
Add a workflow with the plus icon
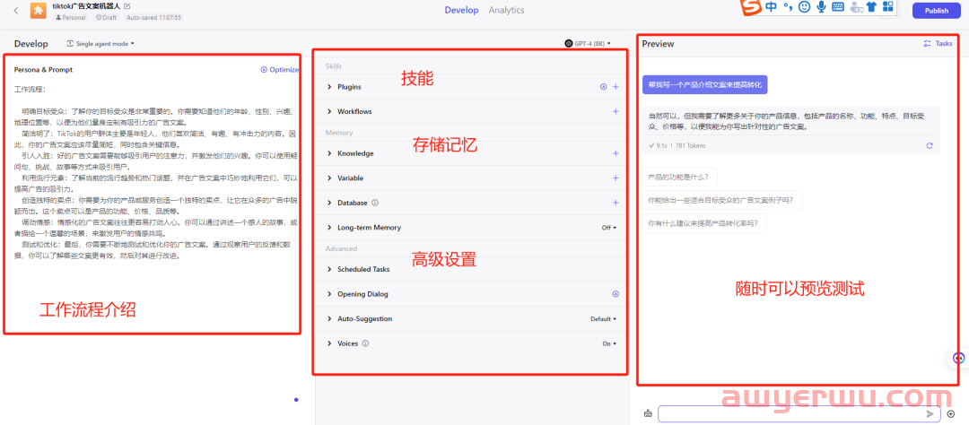coord(615,112)
